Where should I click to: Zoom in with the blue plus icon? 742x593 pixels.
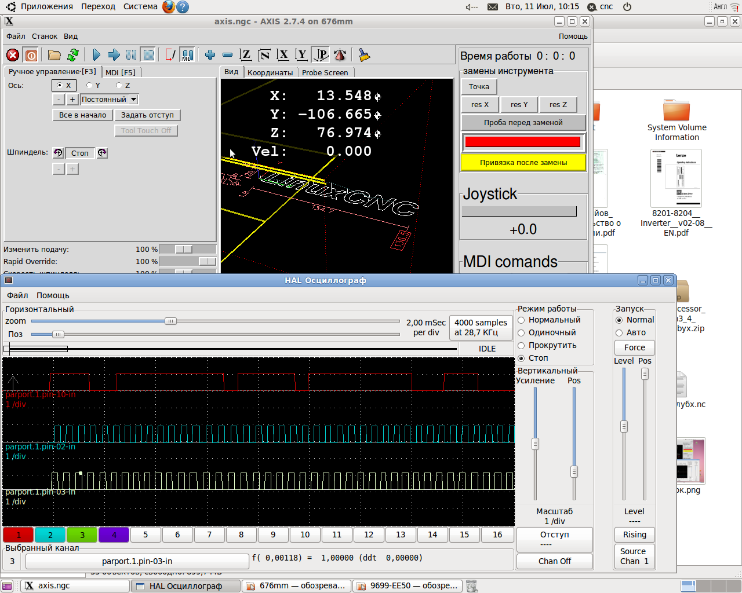coord(210,55)
